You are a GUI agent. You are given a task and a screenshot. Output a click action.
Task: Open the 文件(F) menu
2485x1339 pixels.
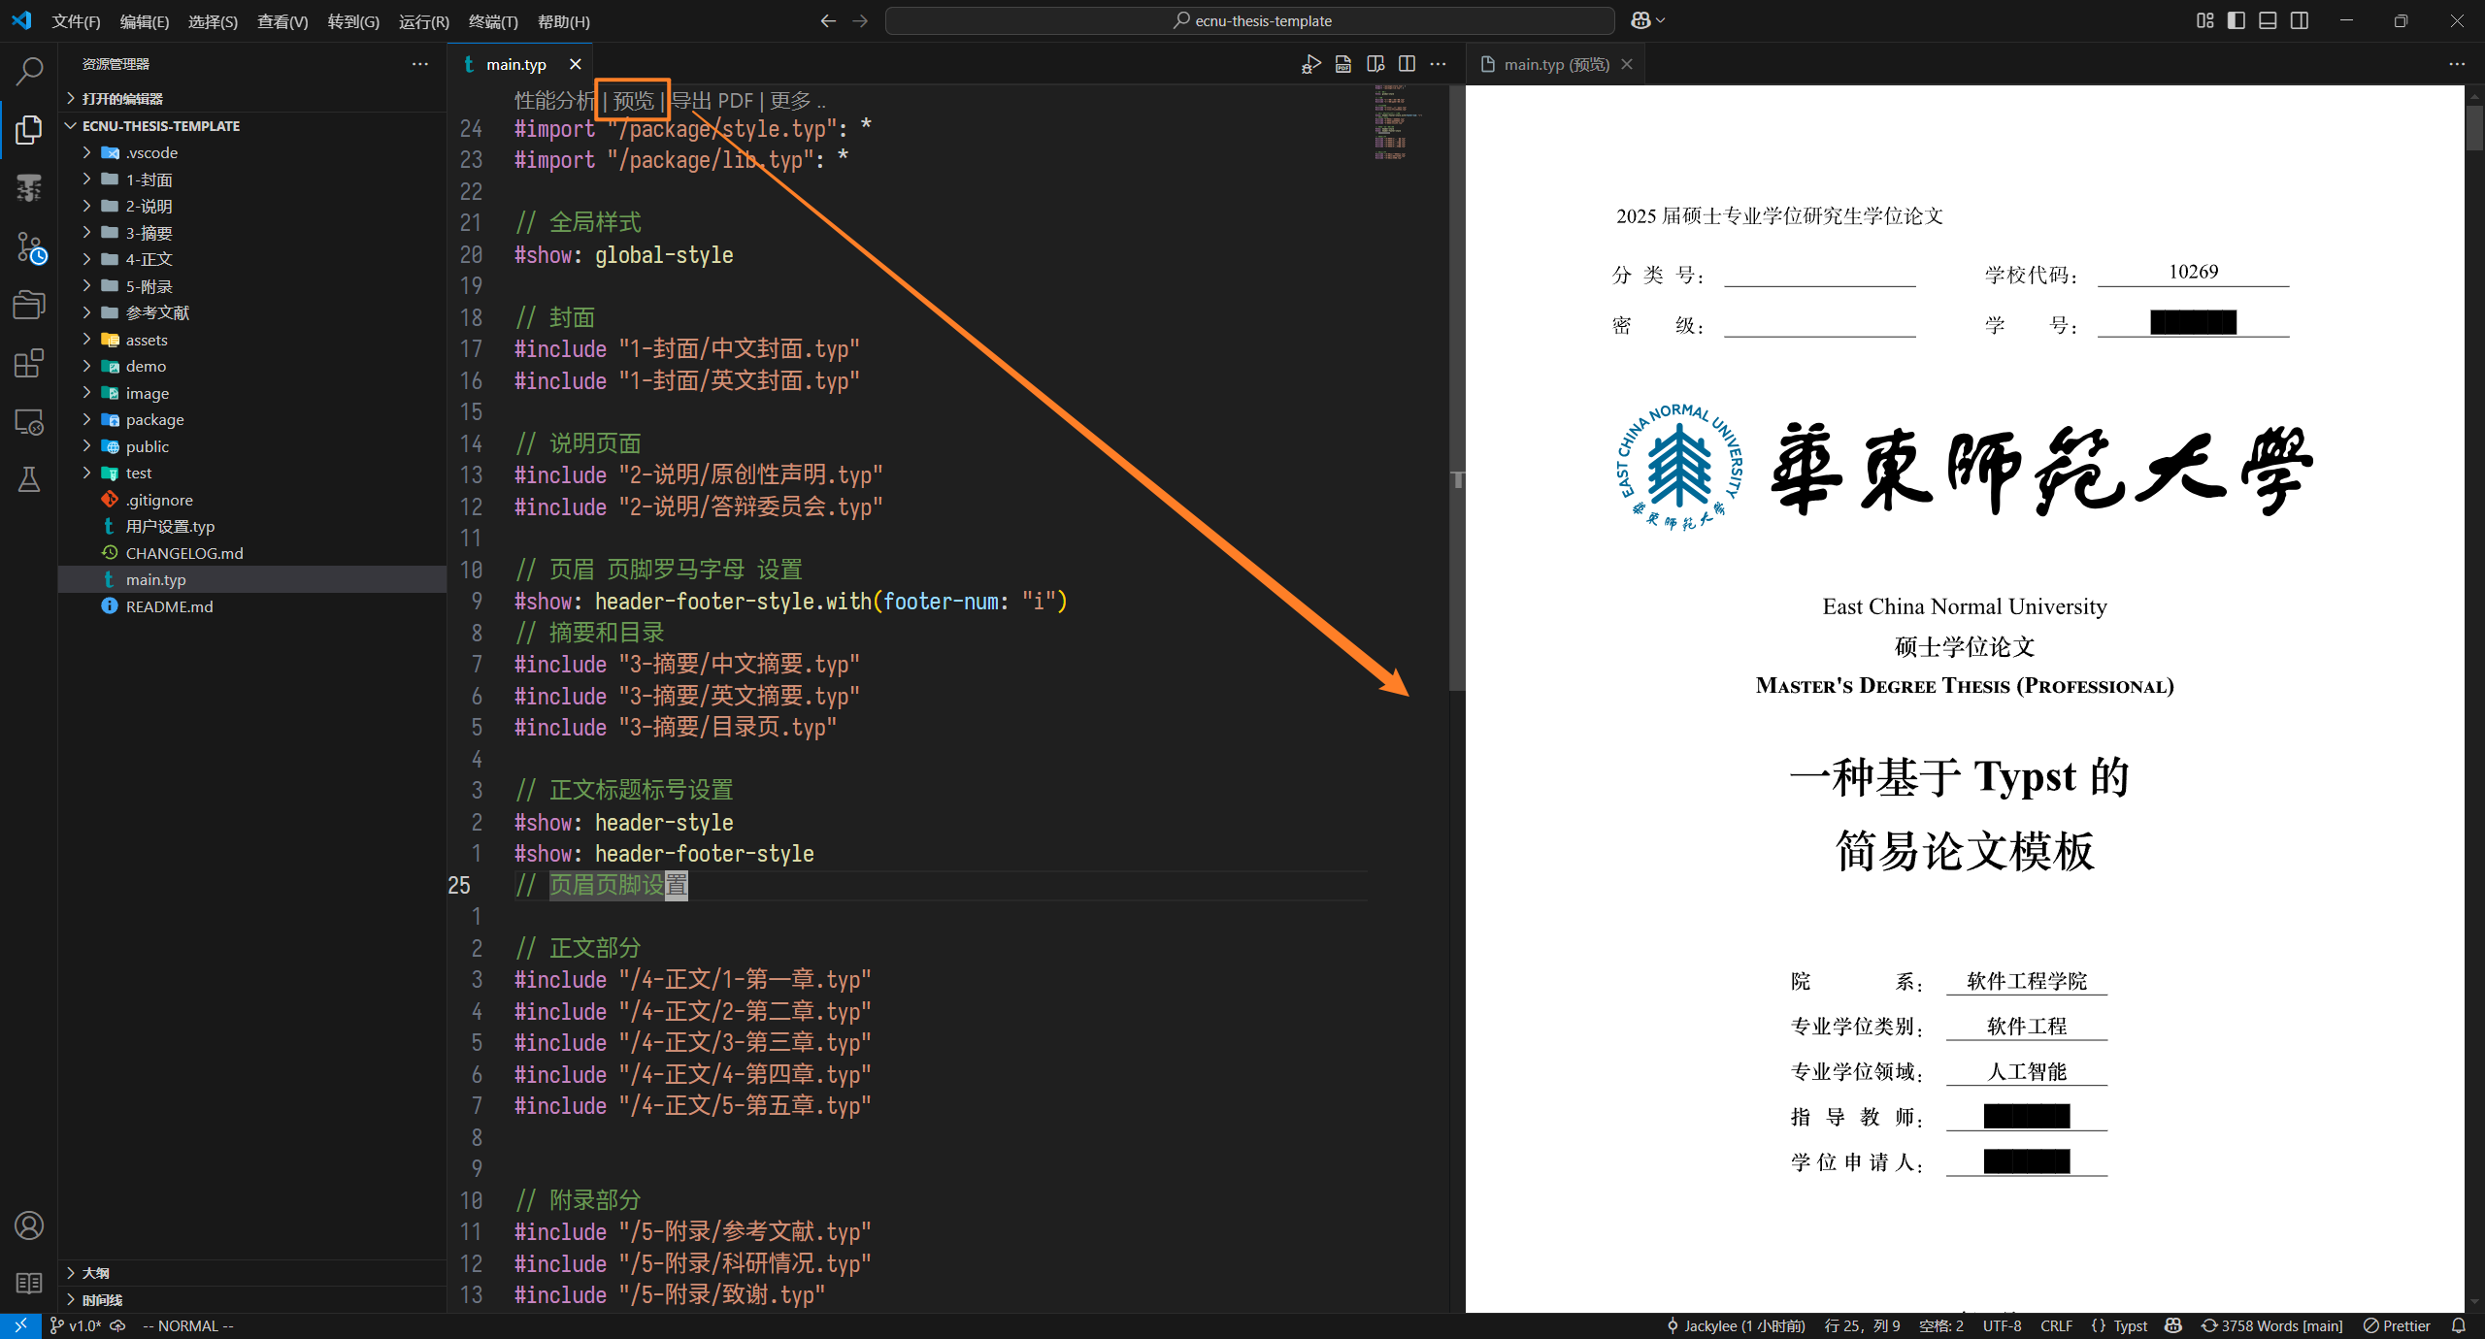click(76, 21)
